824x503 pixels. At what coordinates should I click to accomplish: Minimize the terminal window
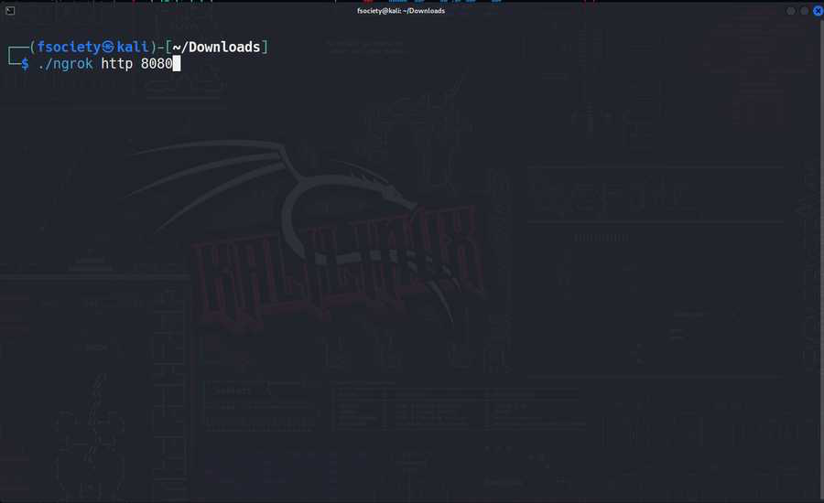791,11
